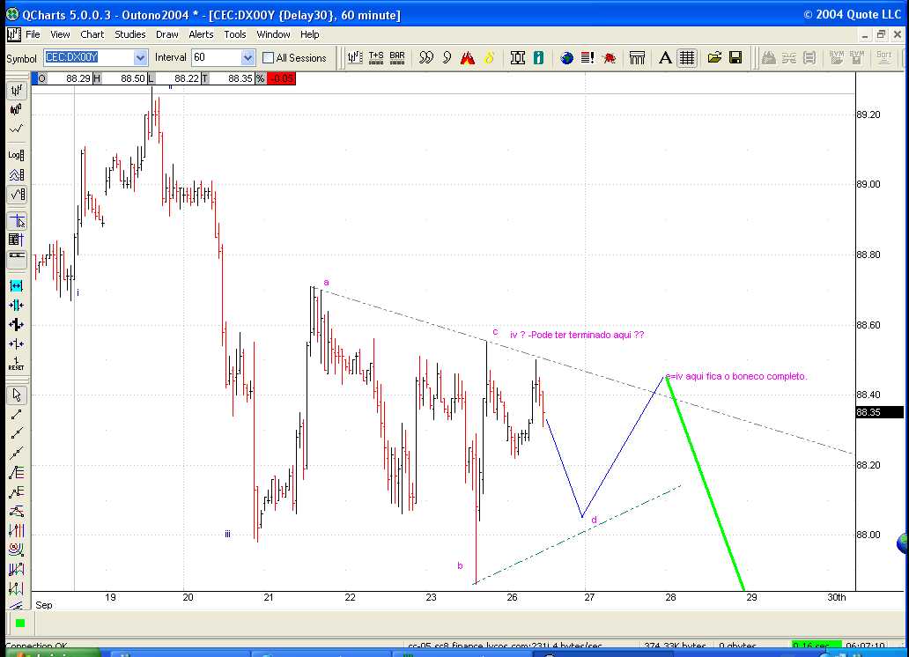Click the Symbol field showing CEC:DX00Y
The height and width of the screenshot is (657, 909).
coord(89,57)
